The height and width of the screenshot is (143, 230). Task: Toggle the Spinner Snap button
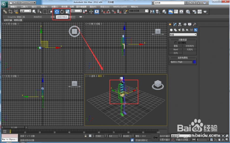pyautogui.click(x=119, y=11)
